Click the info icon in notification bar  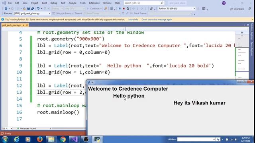point(3,19)
